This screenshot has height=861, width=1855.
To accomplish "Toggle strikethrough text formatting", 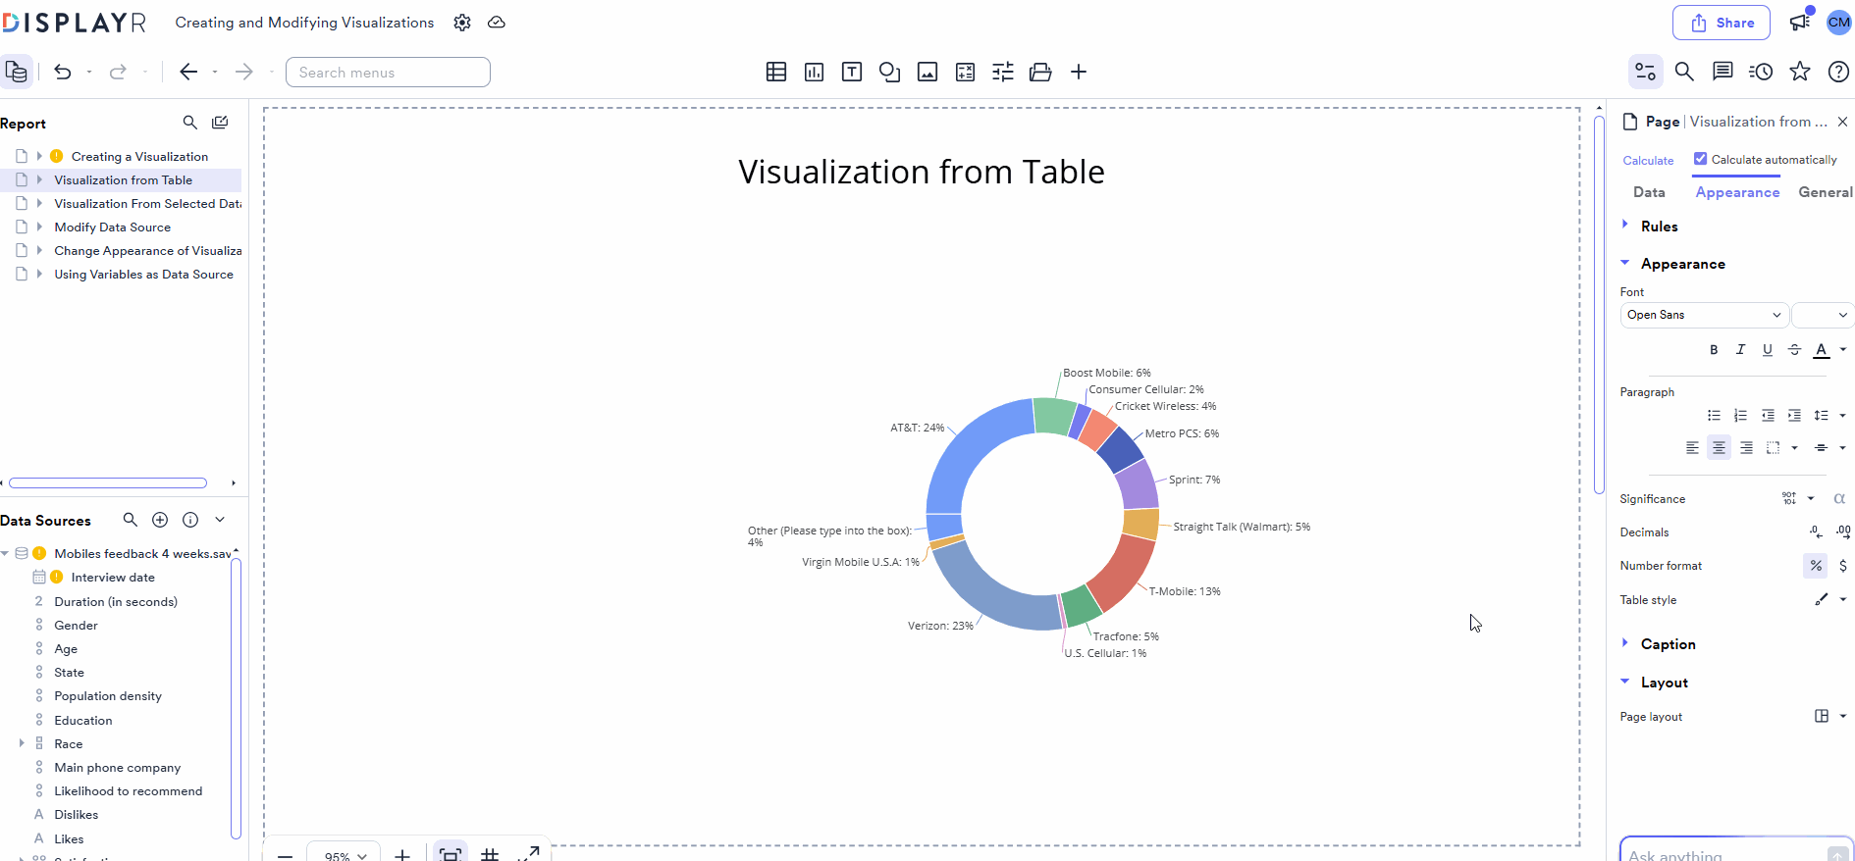I will click(1794, 350).
